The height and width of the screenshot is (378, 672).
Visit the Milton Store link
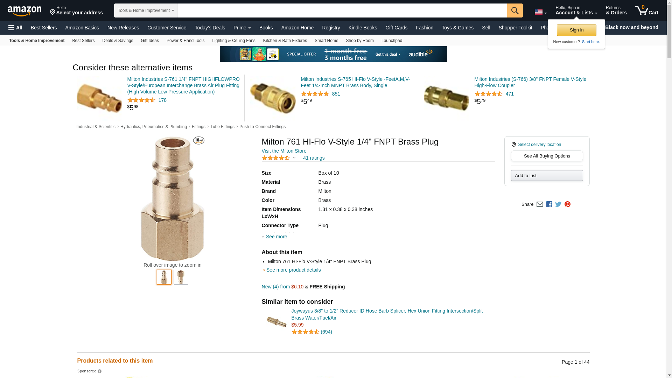click(x=284, y=151)
